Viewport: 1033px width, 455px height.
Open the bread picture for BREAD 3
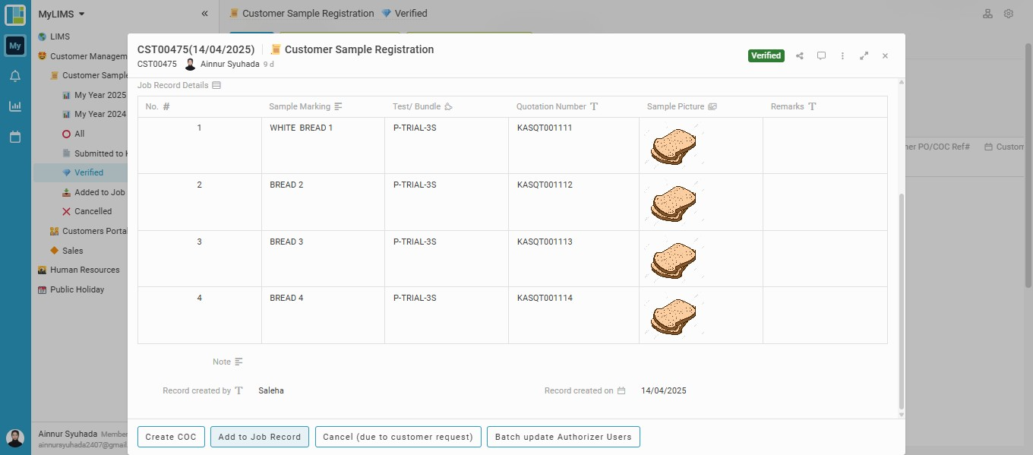675,260
